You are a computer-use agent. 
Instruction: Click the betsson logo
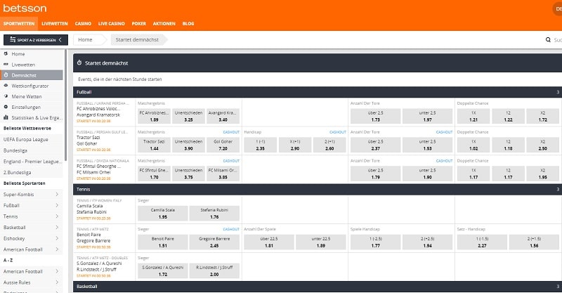pyautogui.click(x=25, y=8)
